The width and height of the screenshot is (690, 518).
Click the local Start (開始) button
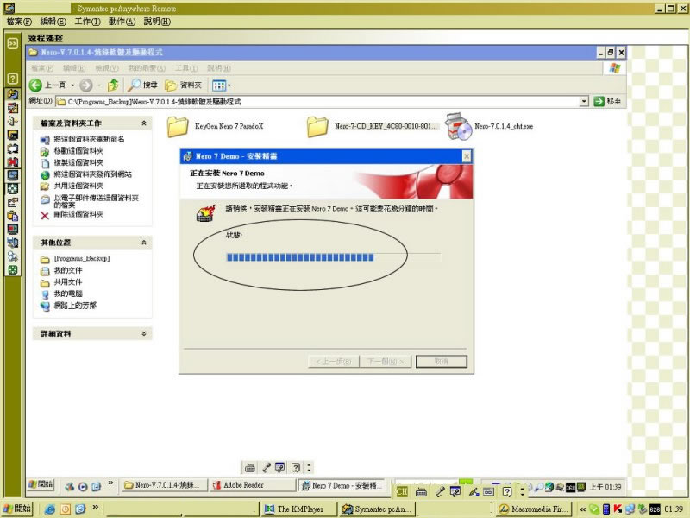[x=17, y=509]
